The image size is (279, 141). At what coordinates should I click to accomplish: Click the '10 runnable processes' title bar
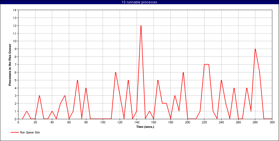click(139, 2)
